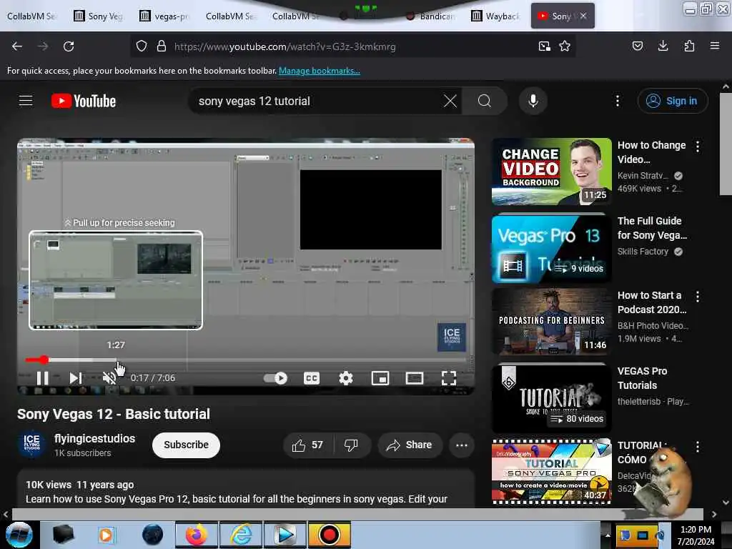Open player settings gear
This screenshot has height=549, width=732.
tap(346, 378)
